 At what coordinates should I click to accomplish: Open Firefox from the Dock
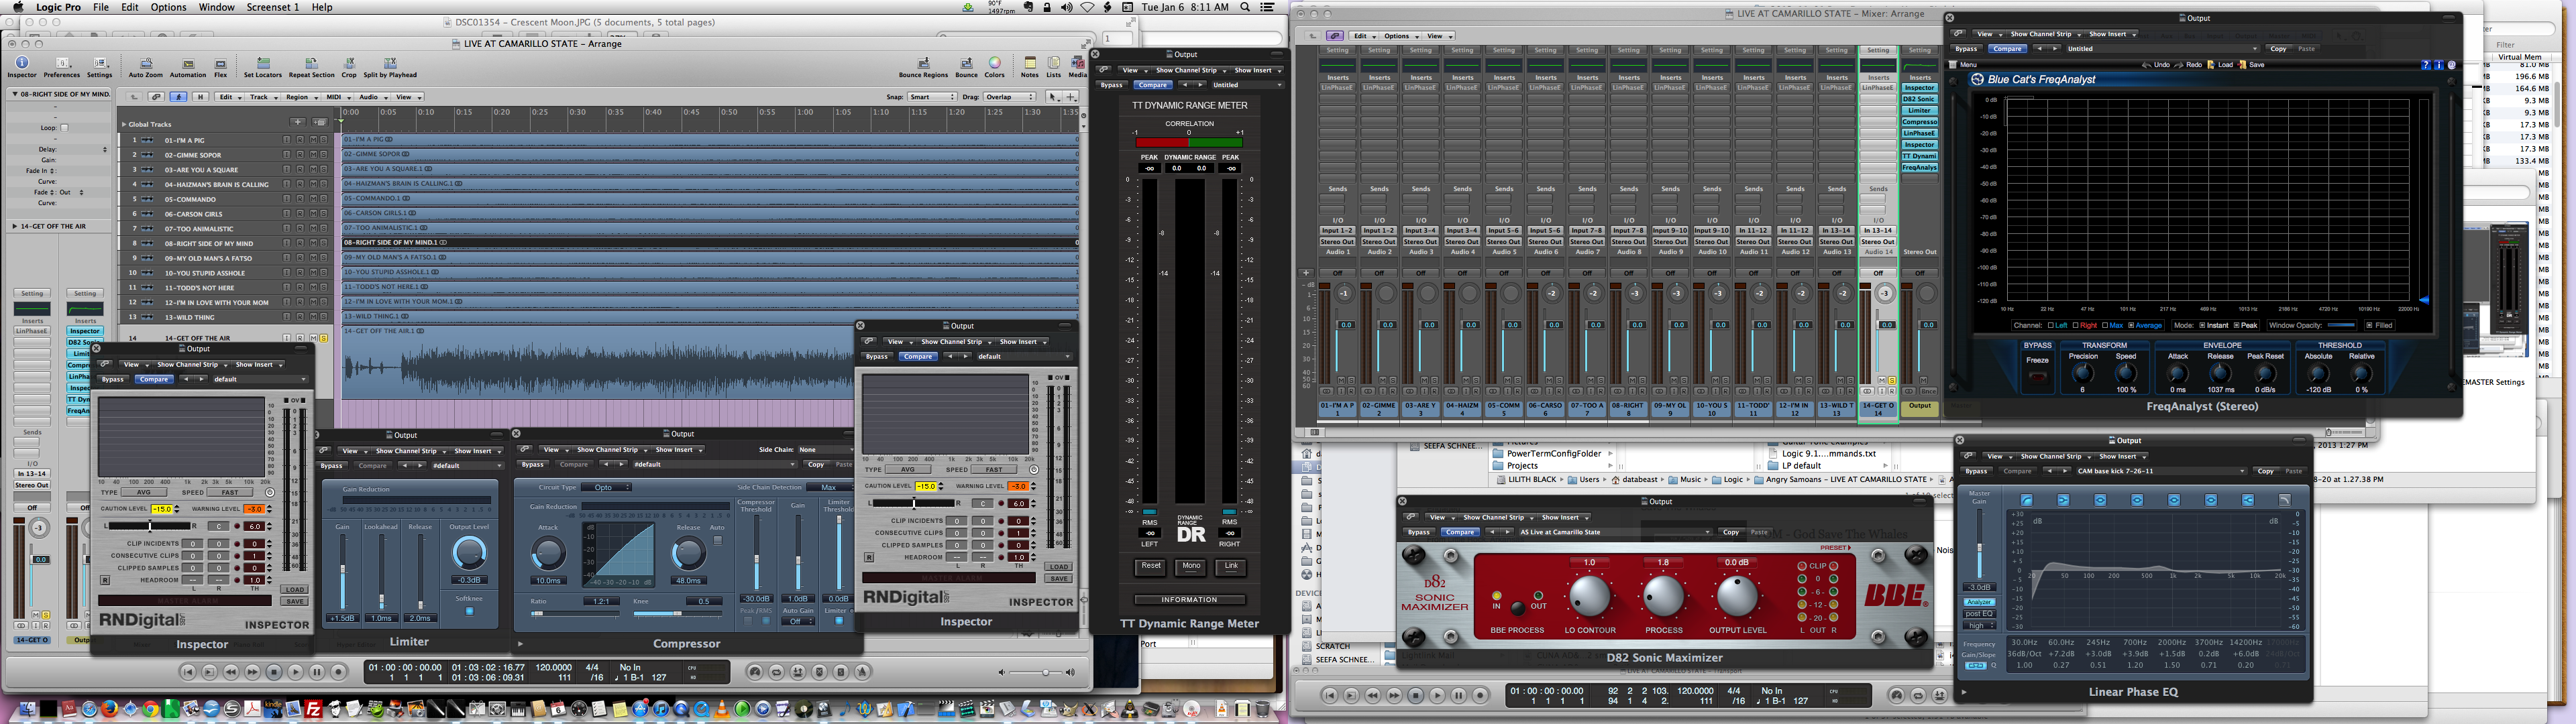[109, 709]
